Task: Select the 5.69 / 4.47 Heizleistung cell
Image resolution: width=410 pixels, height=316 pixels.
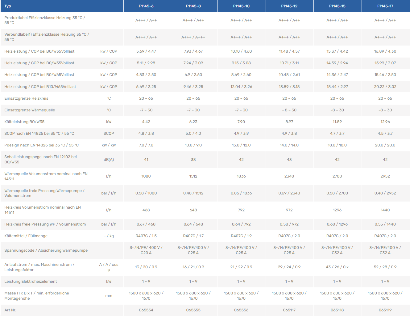Action: (x=146, y=51)
